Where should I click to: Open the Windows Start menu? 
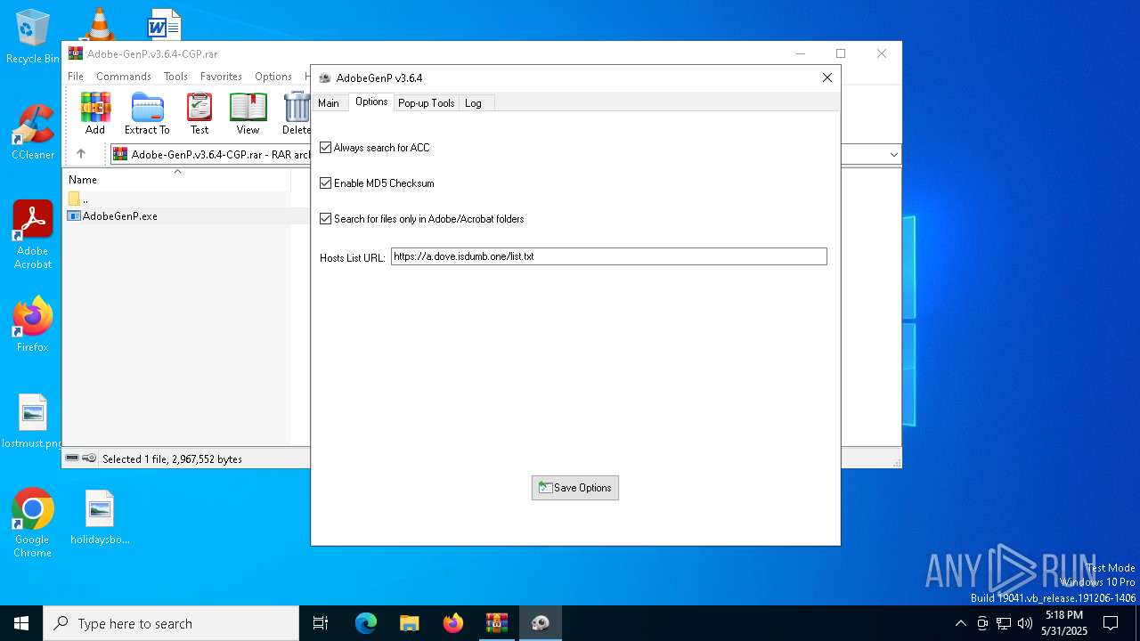click(x=21, y=623)
